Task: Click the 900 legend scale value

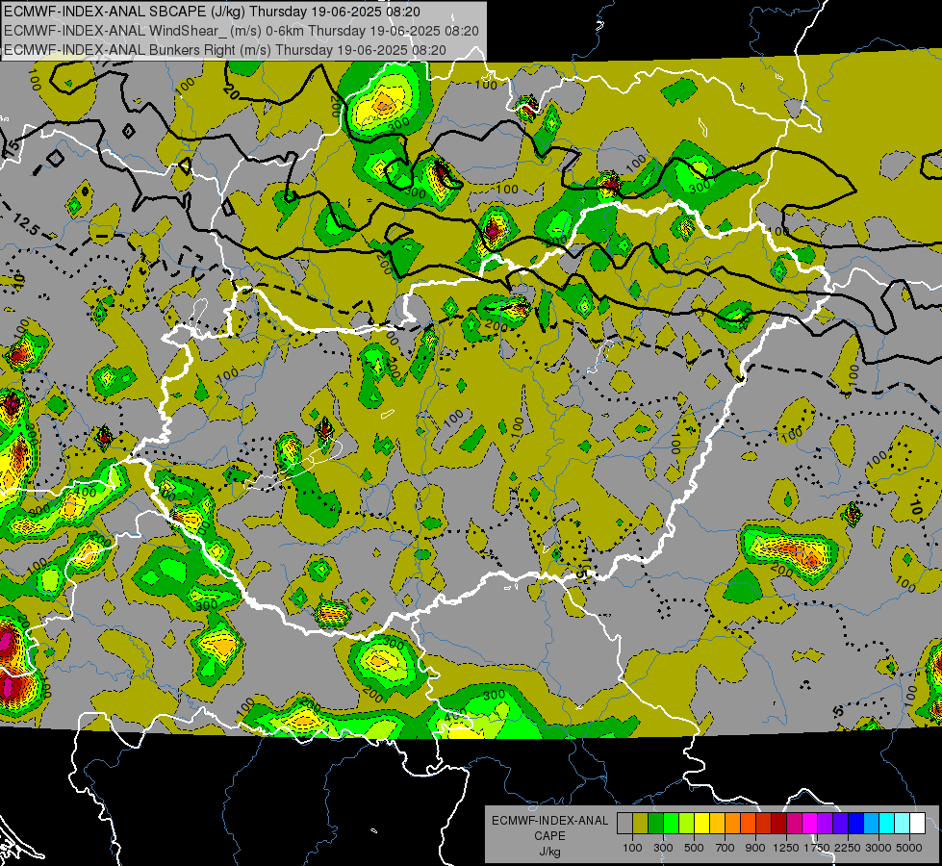Action: click(755, 848)
